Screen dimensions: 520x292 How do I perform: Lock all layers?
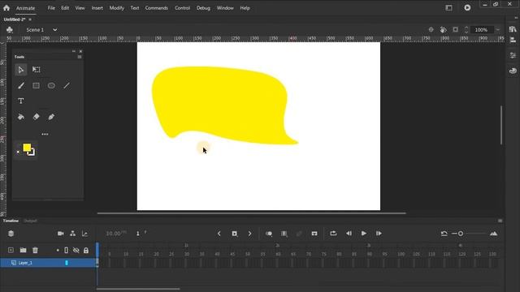click(x=86, y=251)
